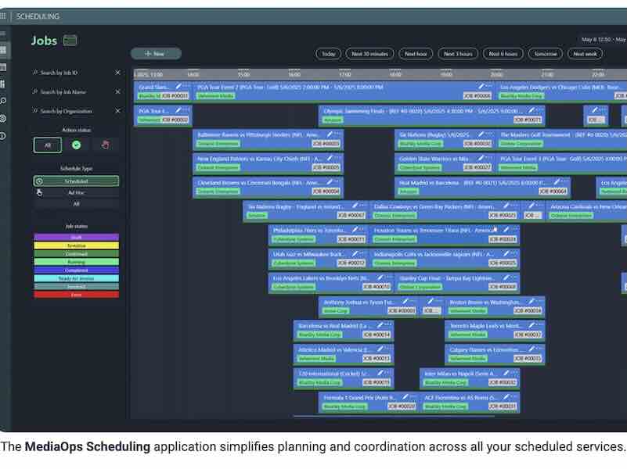Image resolution: width=627 pixels, height=469 pixels.
Task: Clear the Search by Job Name field
Action: [x=117, y=91]
